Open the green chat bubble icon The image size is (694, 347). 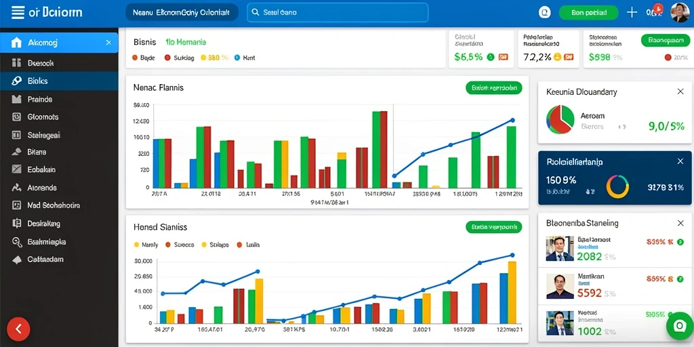(678, 326)
